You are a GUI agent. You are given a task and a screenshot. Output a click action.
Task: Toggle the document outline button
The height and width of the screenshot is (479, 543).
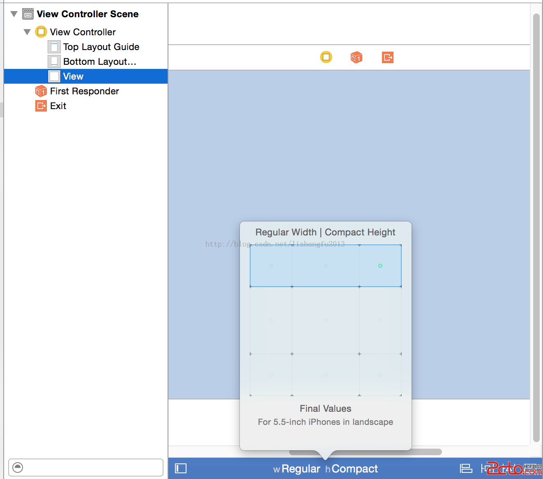coord(181,468)
